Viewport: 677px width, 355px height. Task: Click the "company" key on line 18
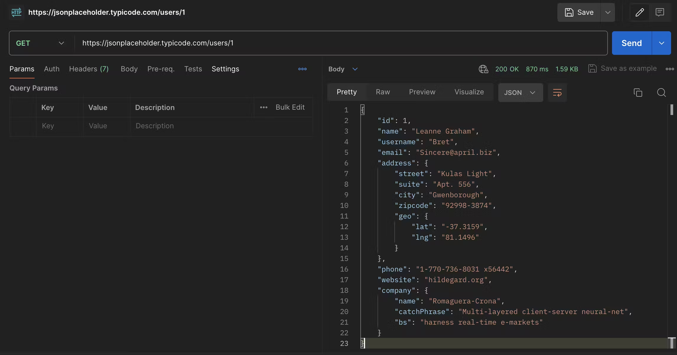point(396,290)
